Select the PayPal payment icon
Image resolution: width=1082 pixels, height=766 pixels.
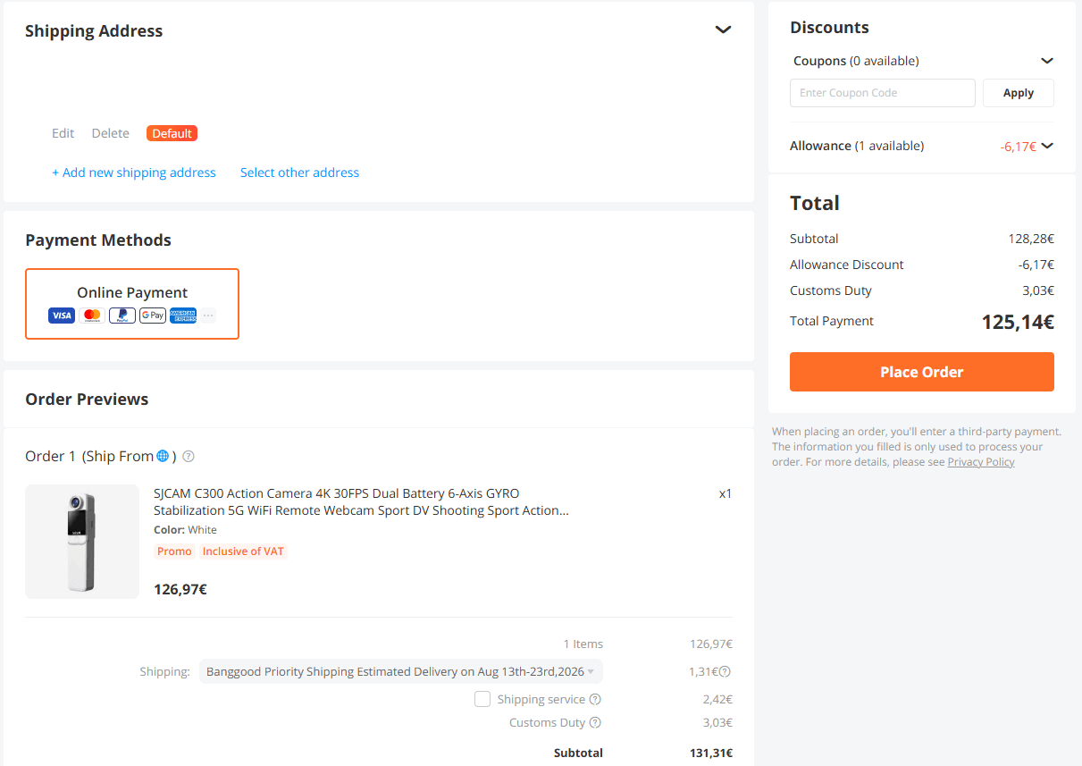point(122,316)
